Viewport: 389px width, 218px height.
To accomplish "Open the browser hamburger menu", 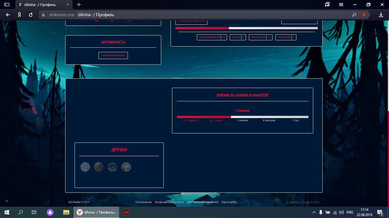I will point(341,5).
